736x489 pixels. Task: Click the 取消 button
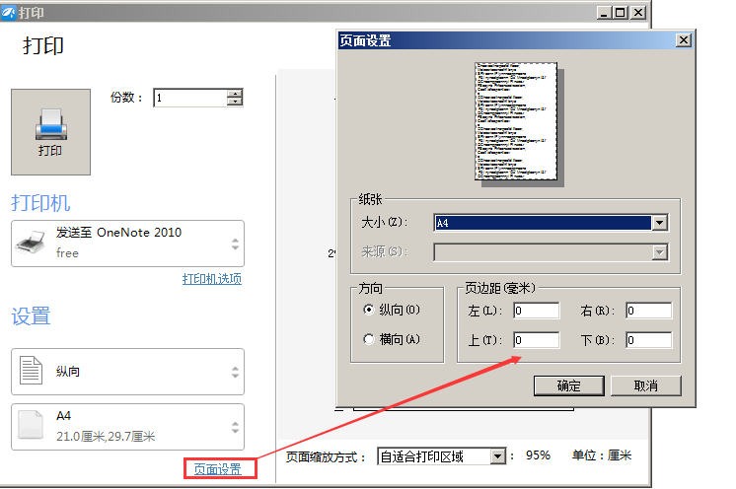pos(645,385)
